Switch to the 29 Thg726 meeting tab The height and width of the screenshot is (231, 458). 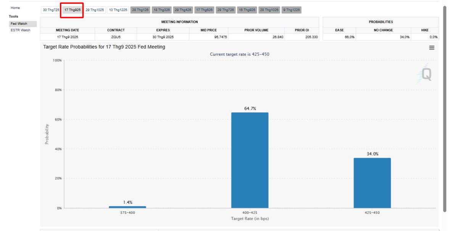click(x=226, y=10)
